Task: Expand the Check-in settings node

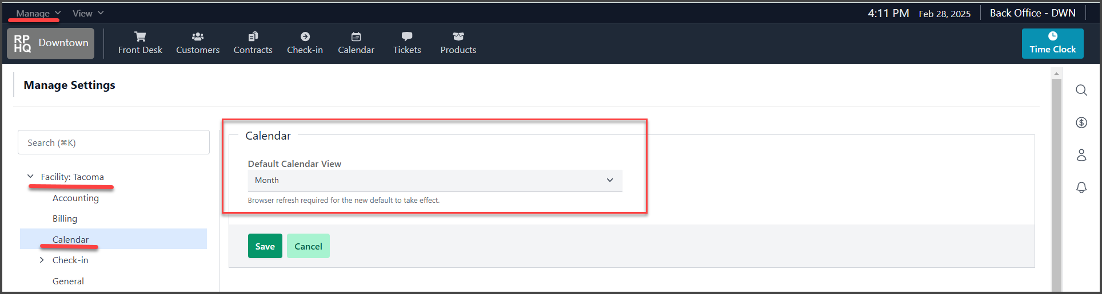Action: coord(42,260)
